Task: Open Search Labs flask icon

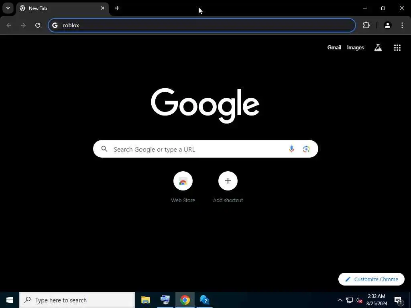Action: pyautogui.click(x=378, y=47)
